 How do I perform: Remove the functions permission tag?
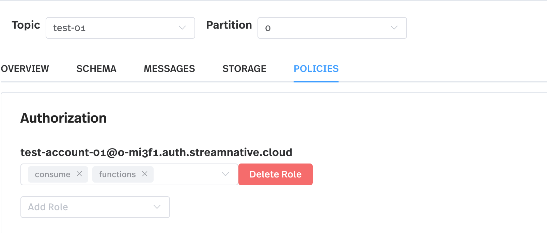pos(145,174)
